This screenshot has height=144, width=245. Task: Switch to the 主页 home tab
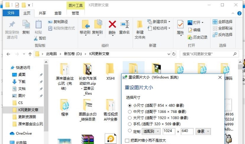click(x=27, y=13)
